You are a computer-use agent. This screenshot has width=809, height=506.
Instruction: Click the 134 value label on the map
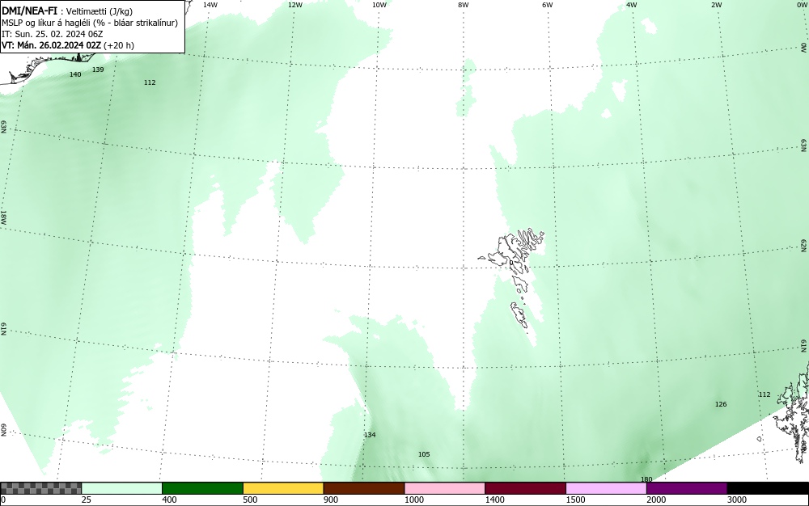(370, 435)
